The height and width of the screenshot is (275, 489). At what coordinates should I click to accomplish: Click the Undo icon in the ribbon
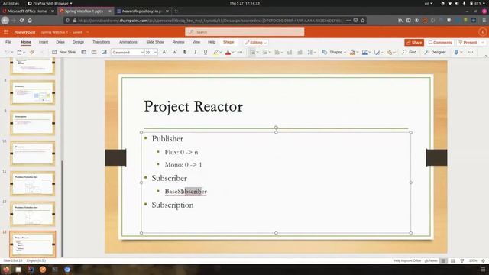click(7, 53)
